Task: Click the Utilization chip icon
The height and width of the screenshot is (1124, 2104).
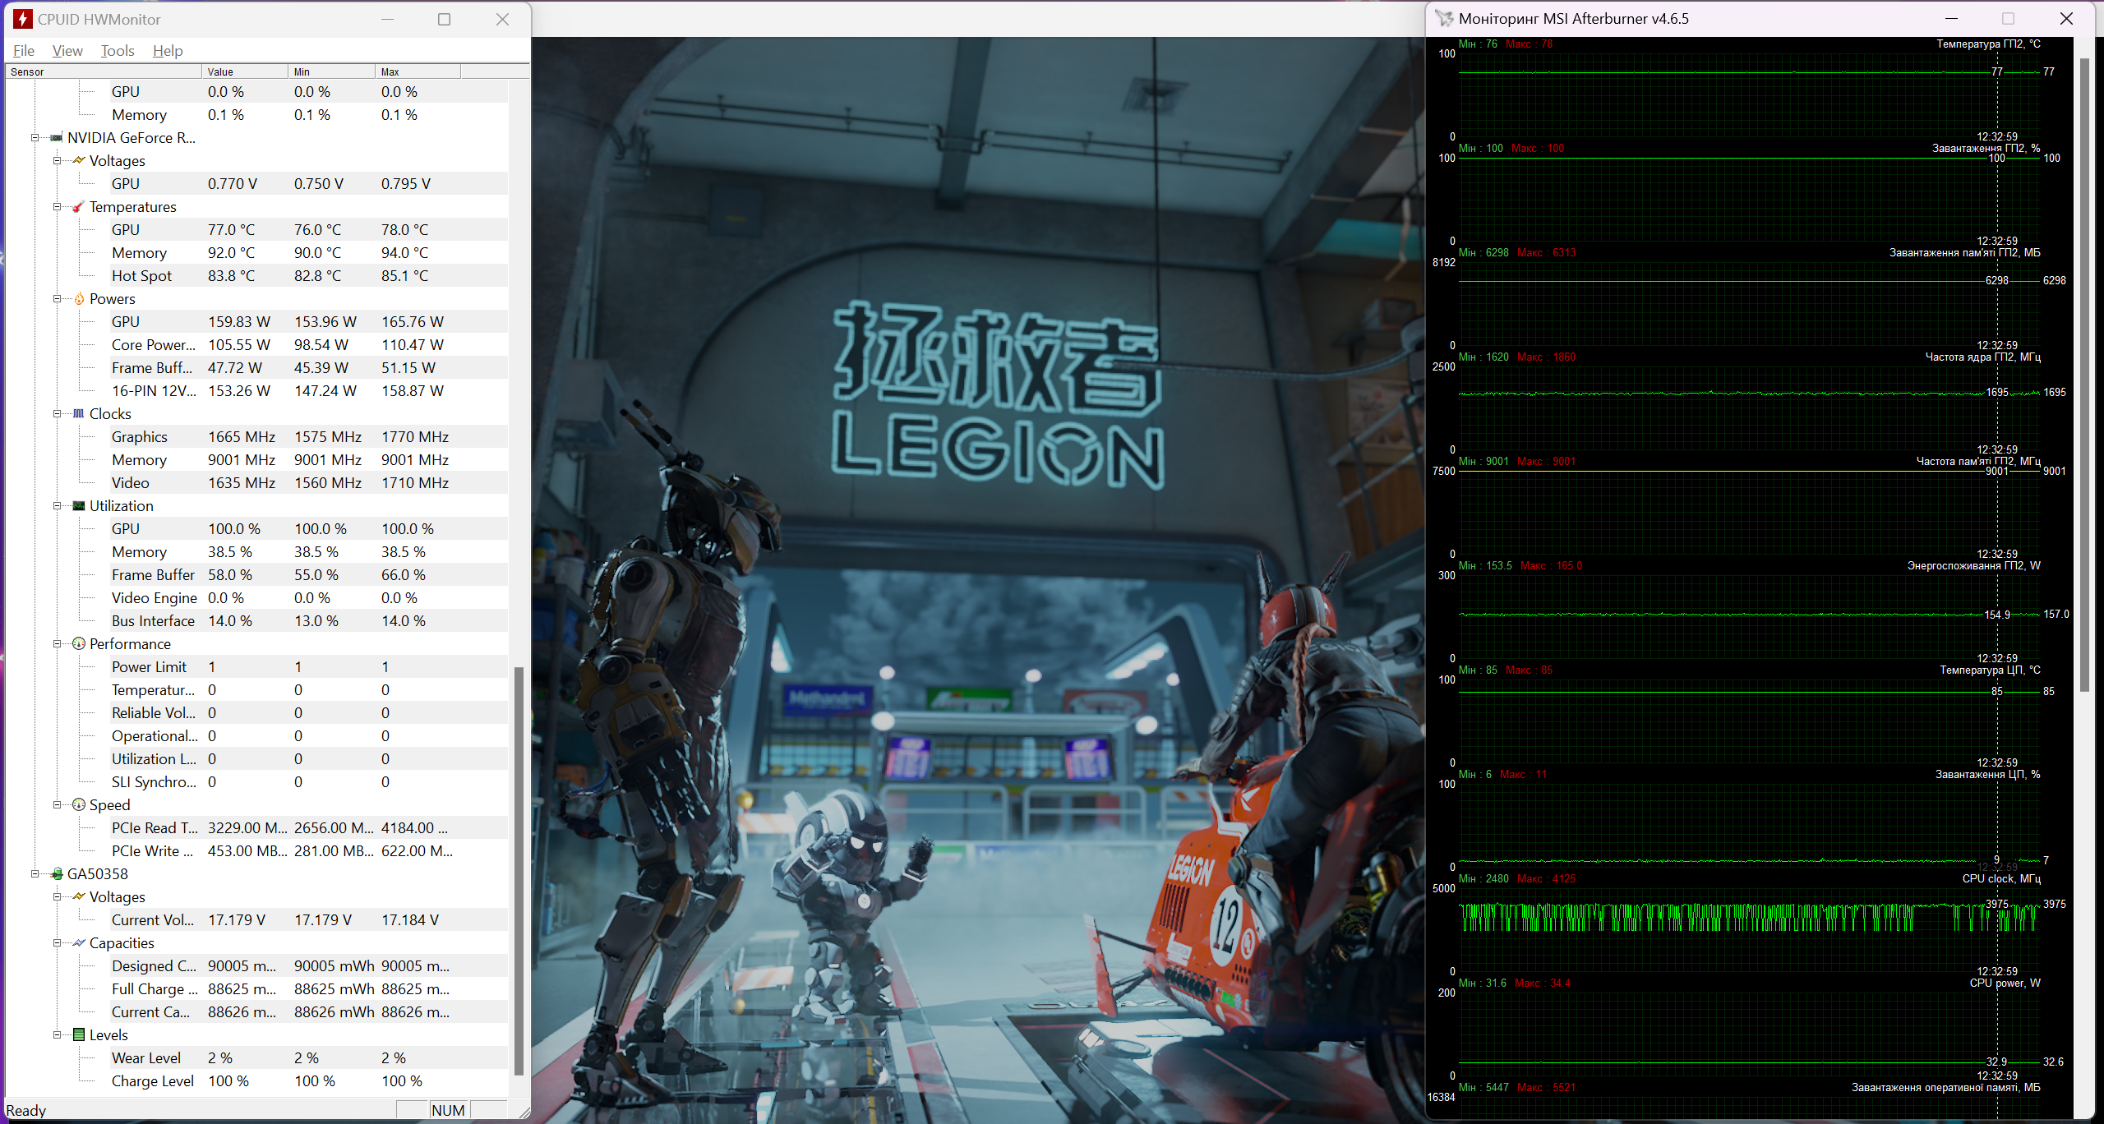Action: tap(79, 505)
